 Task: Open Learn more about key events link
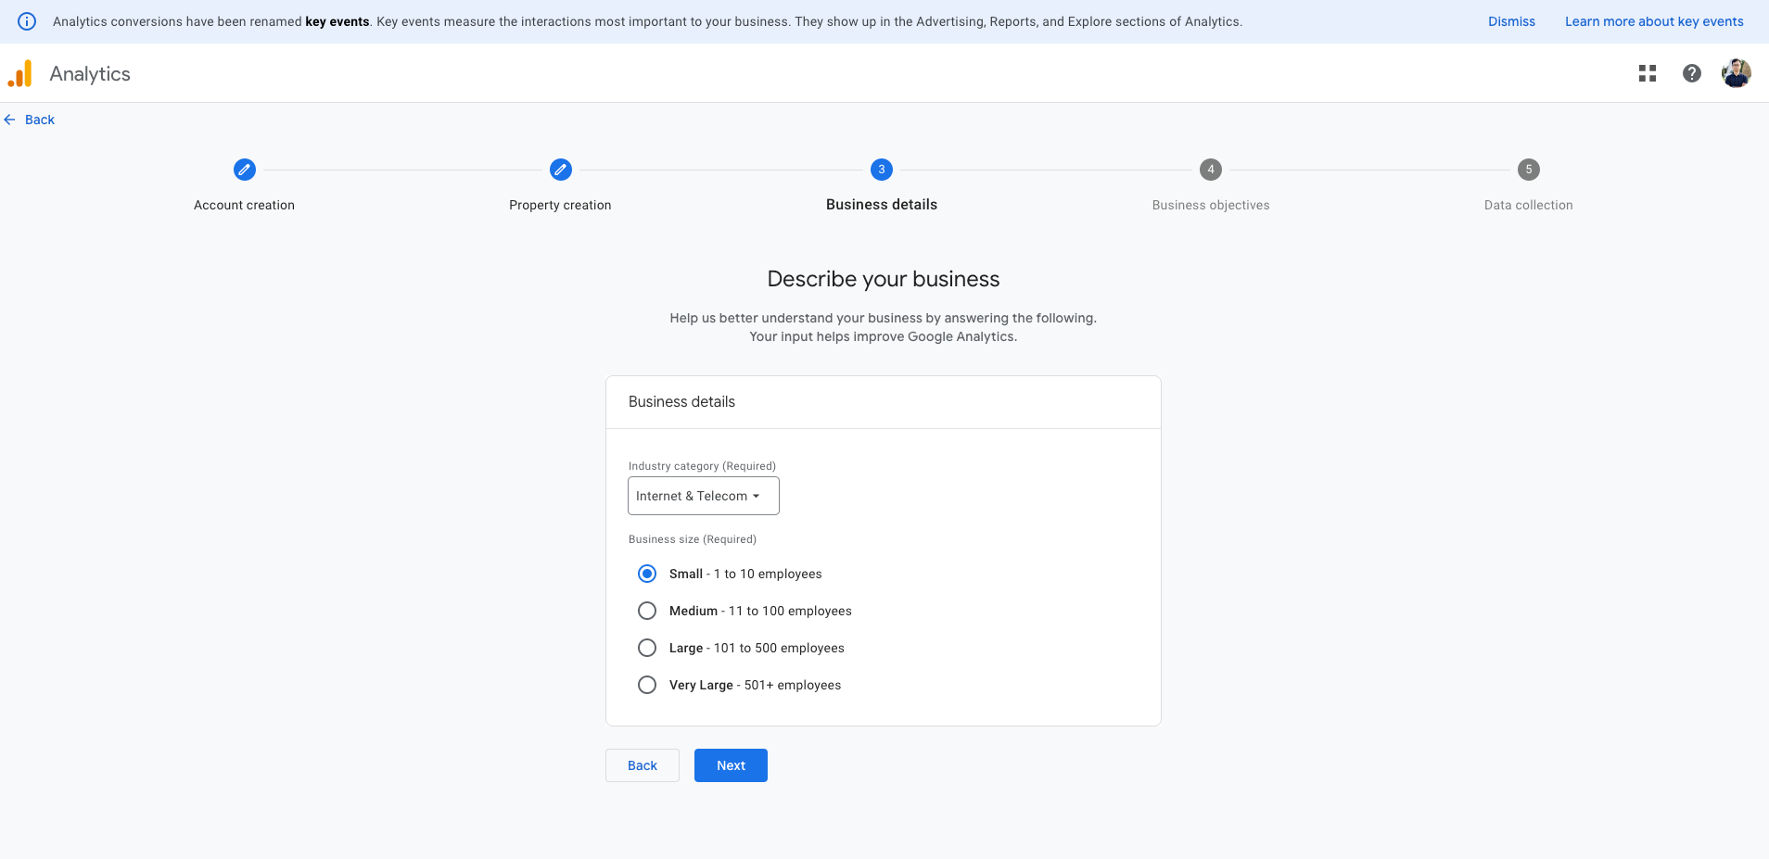1653,21
